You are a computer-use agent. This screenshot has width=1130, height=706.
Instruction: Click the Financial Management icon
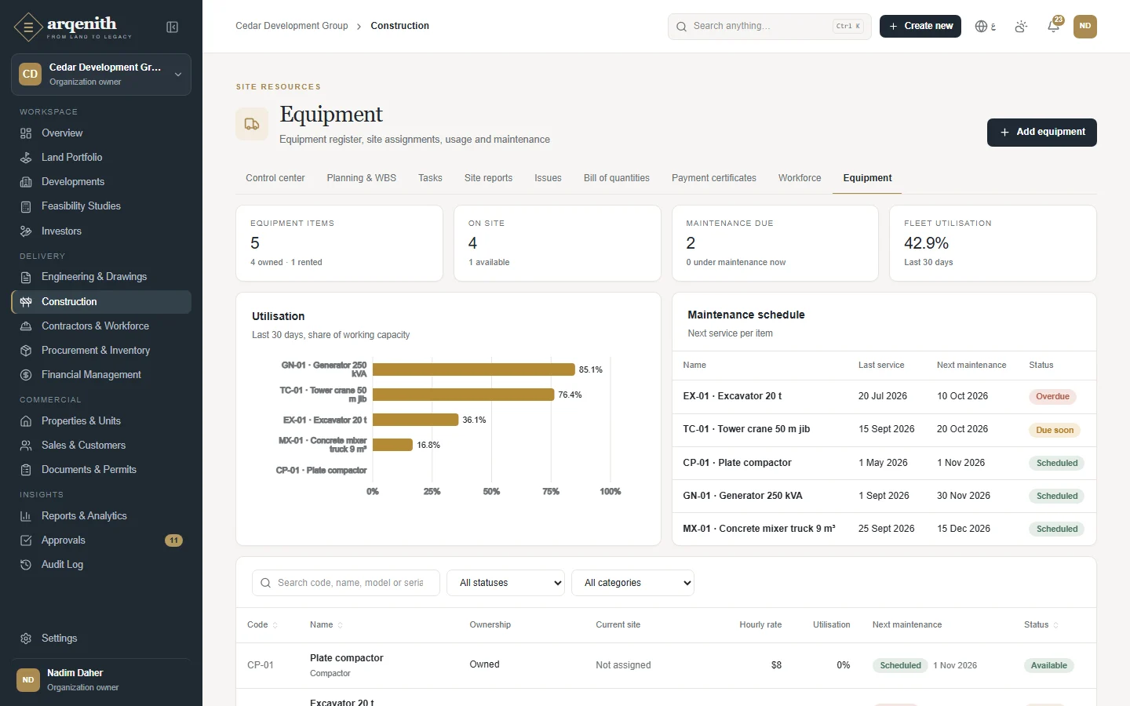tap(26, 375)
